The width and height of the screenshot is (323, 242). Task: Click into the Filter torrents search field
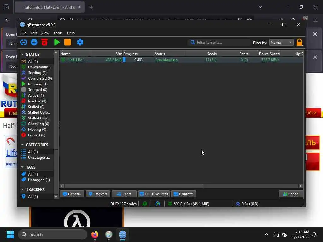pos(220,43)
